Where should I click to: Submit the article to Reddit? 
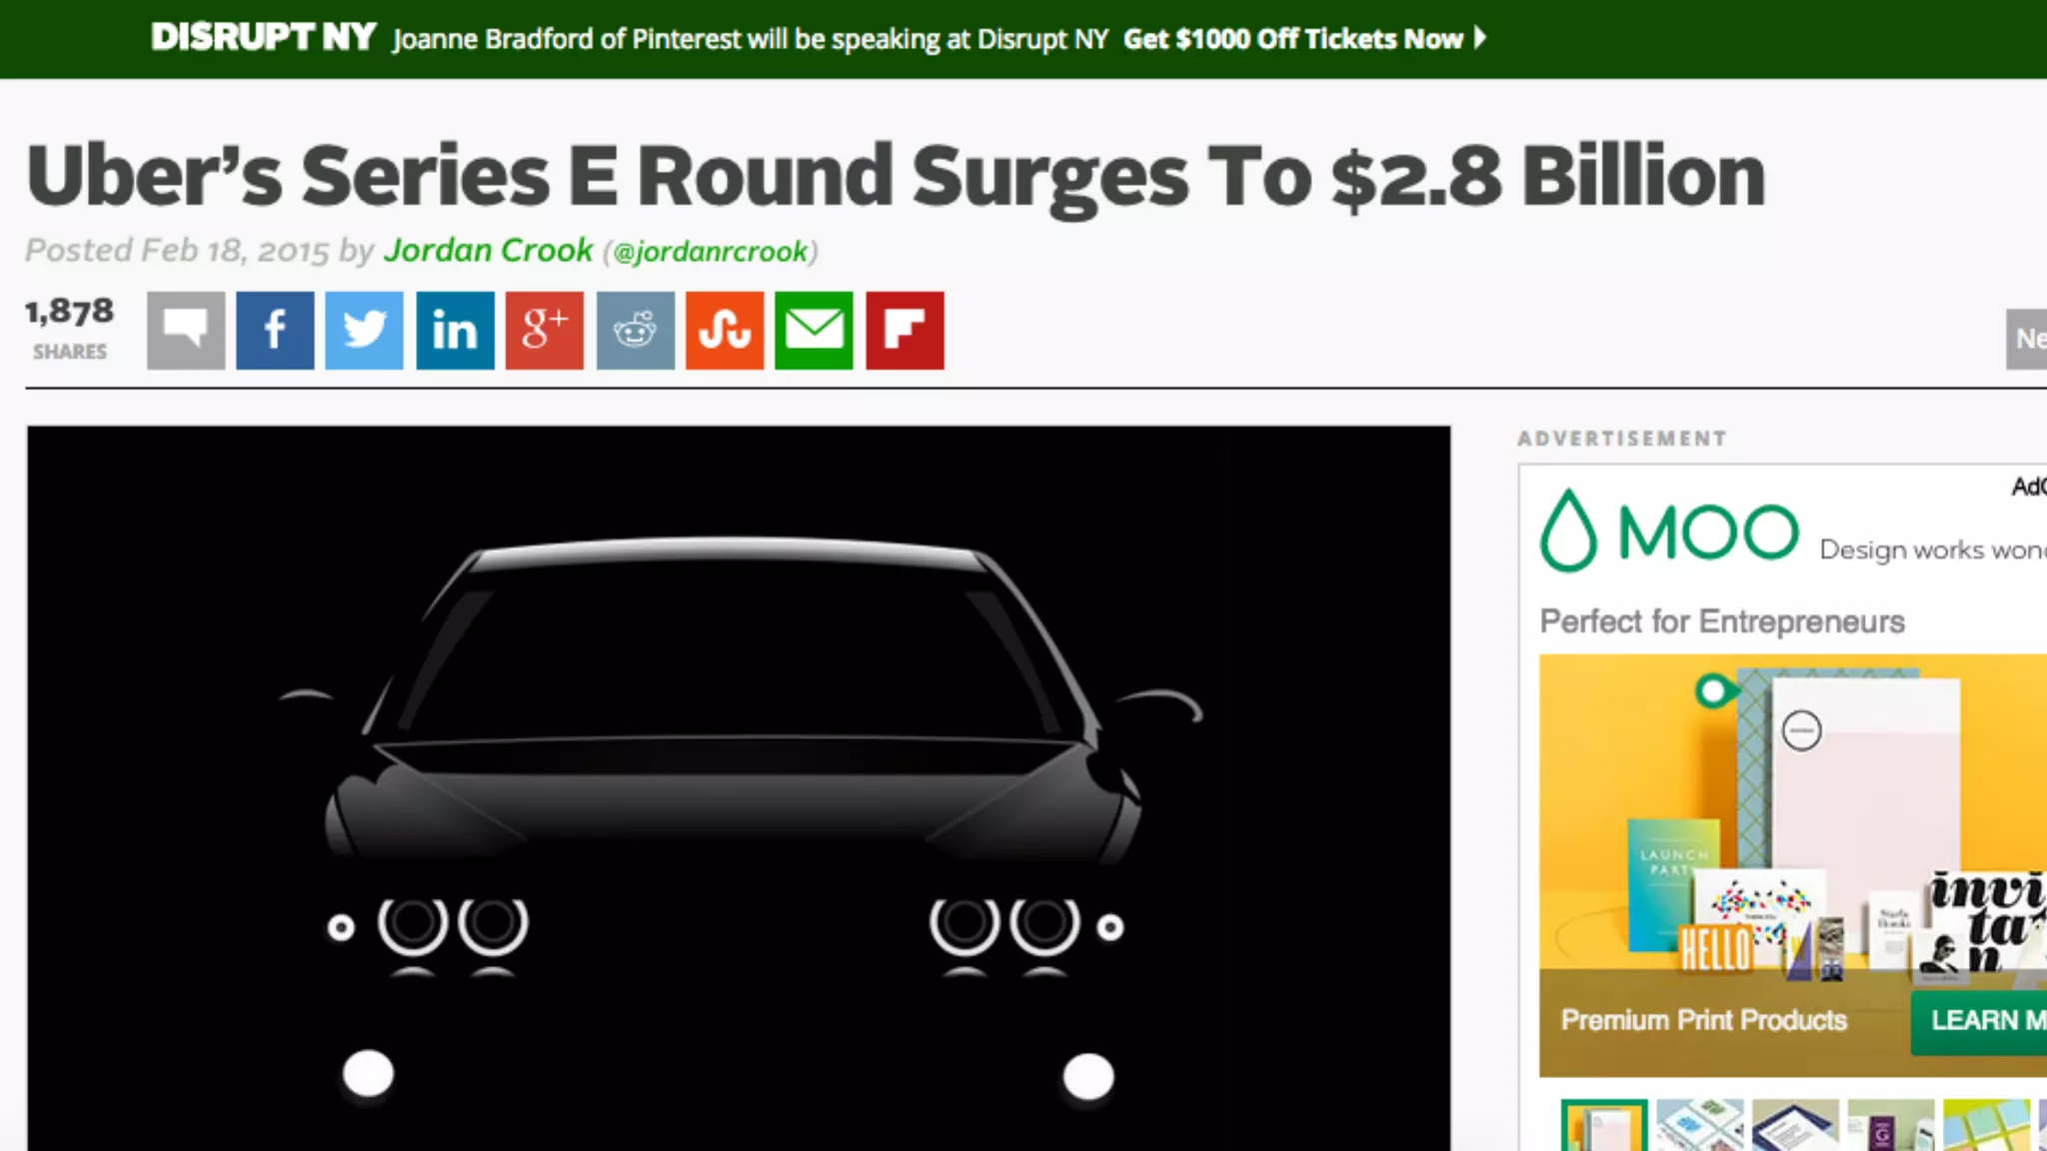636,331
